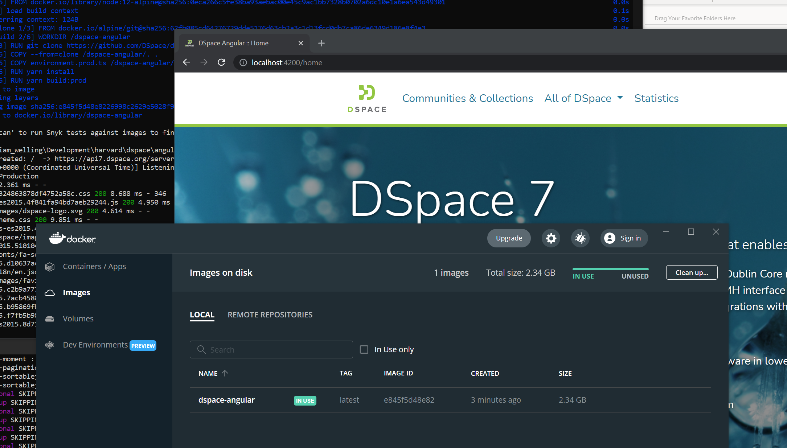This screenshot has width=787, height=448.
Task: Open Communities & Collections page
Action: [468, 98]
